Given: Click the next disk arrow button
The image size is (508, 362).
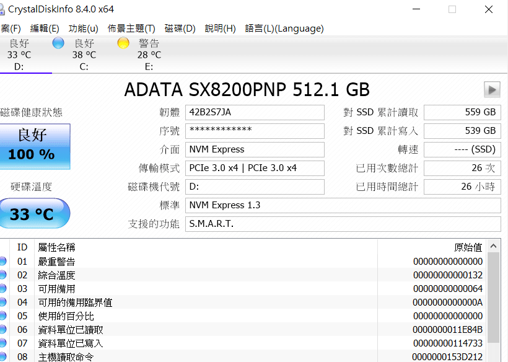Looking at the screenshot, I should point(492,90).
